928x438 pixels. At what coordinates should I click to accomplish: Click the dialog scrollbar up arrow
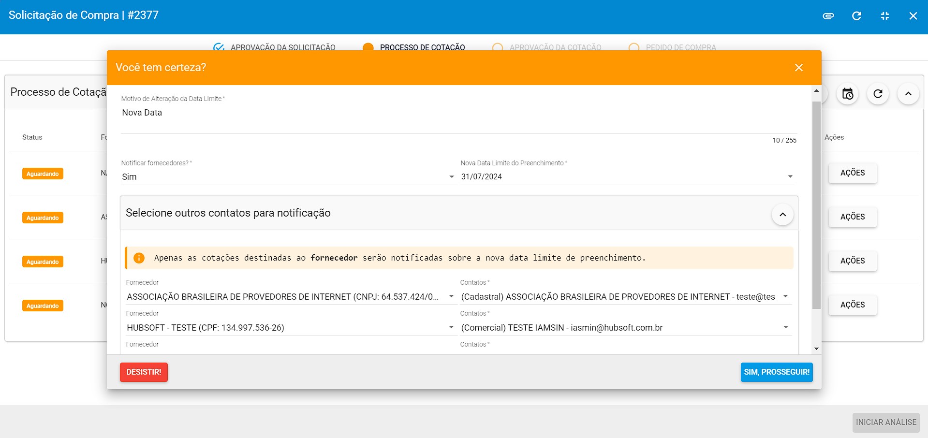(x=816, y=91)
